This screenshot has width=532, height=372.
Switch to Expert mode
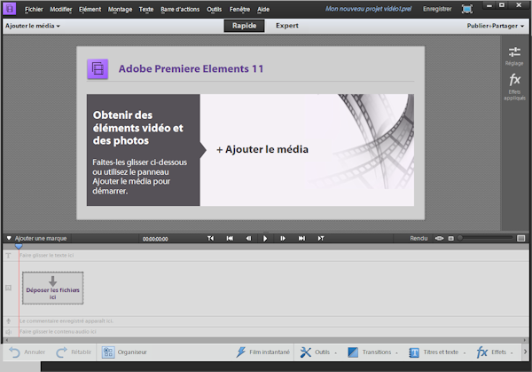click(287, 26)
